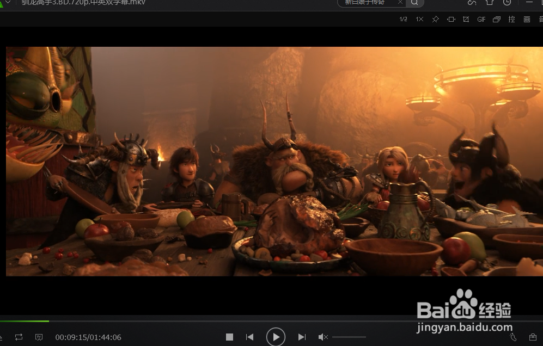The image size is (543, 346).
Task: Click the video frame to toggle playback
Action: point(274,161)
